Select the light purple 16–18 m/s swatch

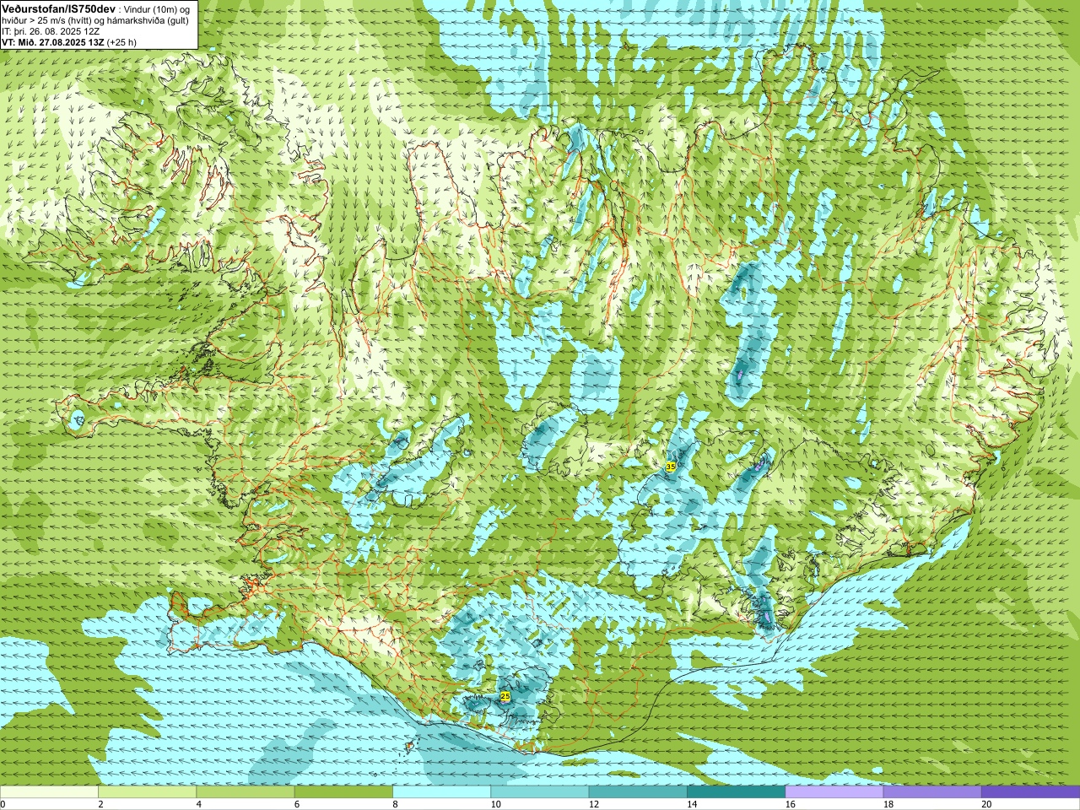(x=834, y=792)
